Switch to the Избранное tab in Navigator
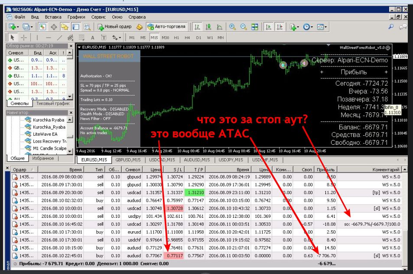This screenshot has width=413, height=274. (43, 158)
